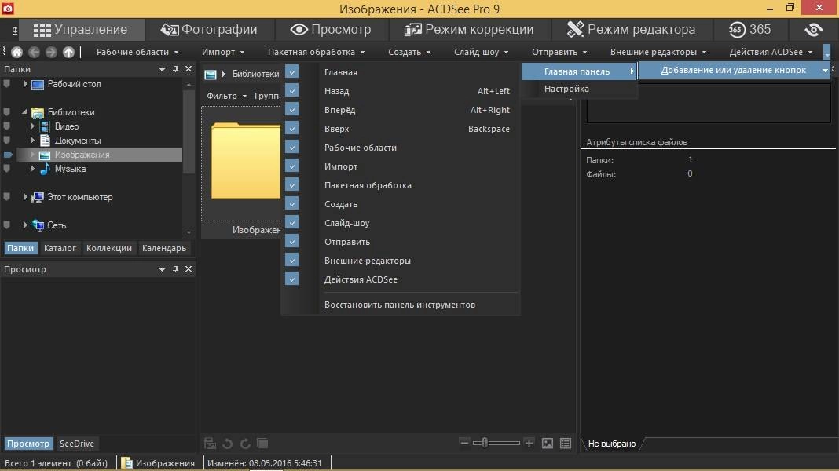Open the Рабочие области dropdown in the toolbar

point(137,52)
